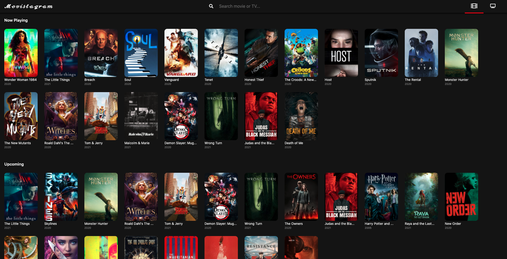Open the Resistance movie poster

coord(261,248)
